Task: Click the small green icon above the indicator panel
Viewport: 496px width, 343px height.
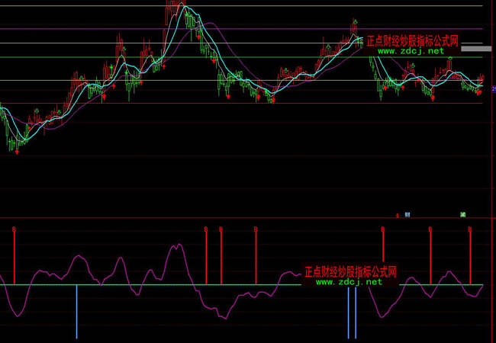Action: click(463, 215)
